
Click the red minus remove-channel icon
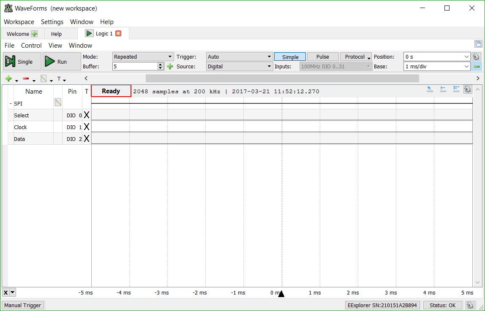[26, 79]
